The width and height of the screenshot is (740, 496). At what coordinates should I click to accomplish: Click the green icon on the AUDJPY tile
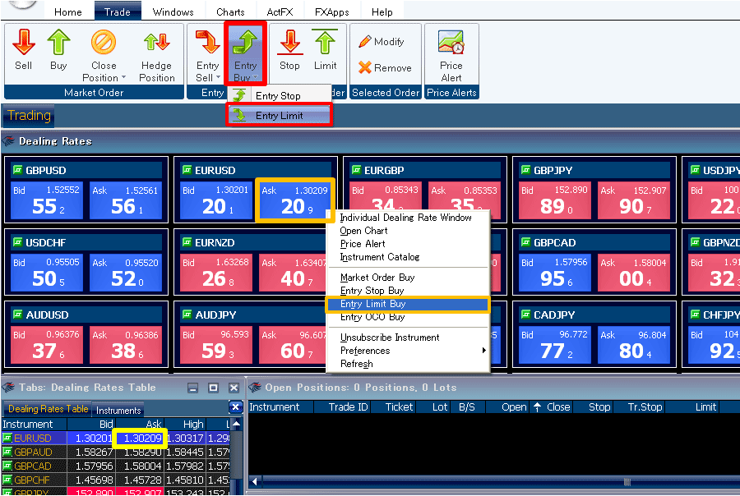[x=187, y=315]
